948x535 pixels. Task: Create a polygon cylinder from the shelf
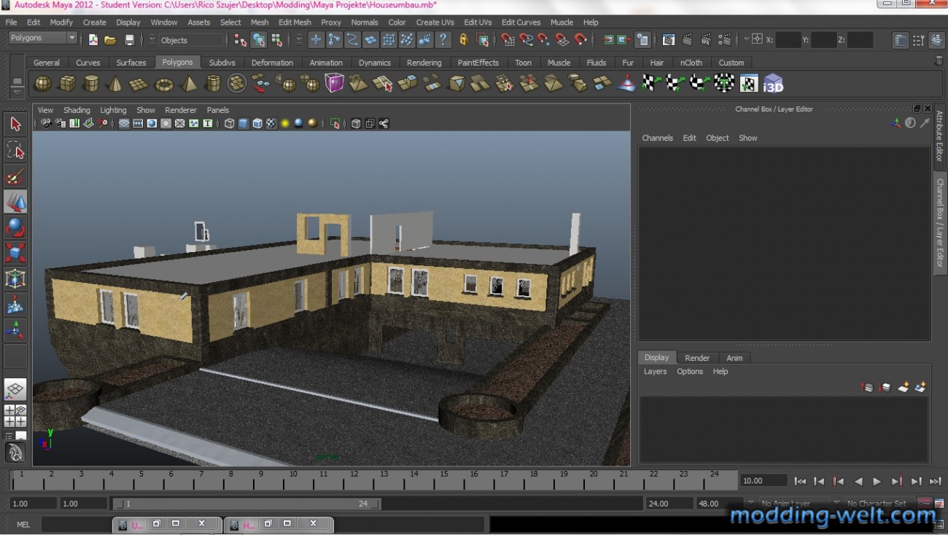point(91,84)
